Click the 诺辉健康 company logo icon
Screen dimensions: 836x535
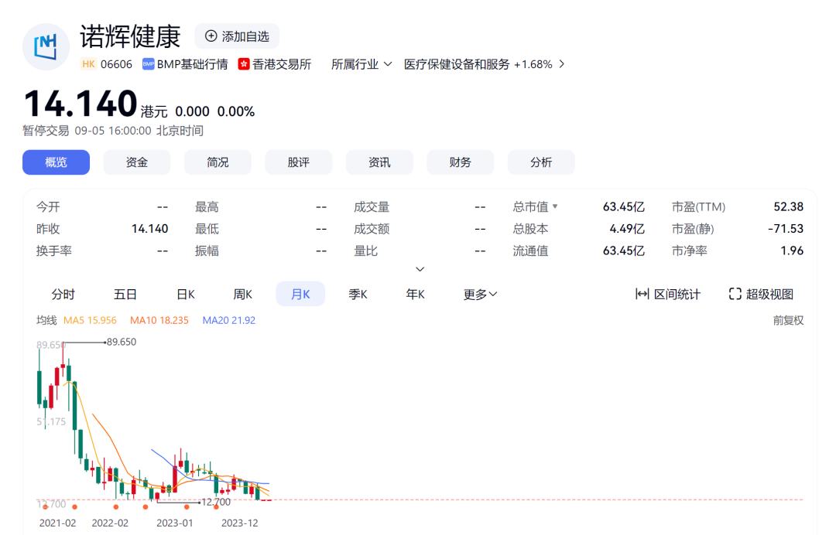[x=46, y=47]
